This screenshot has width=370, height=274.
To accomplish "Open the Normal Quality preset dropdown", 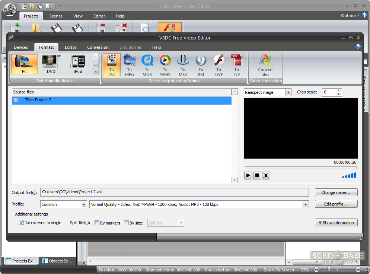I will [306, 204].
